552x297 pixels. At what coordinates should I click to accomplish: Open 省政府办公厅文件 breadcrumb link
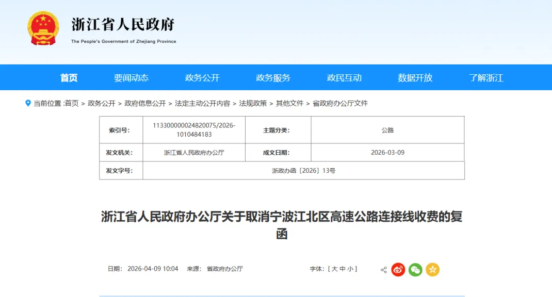coord(340,103)
